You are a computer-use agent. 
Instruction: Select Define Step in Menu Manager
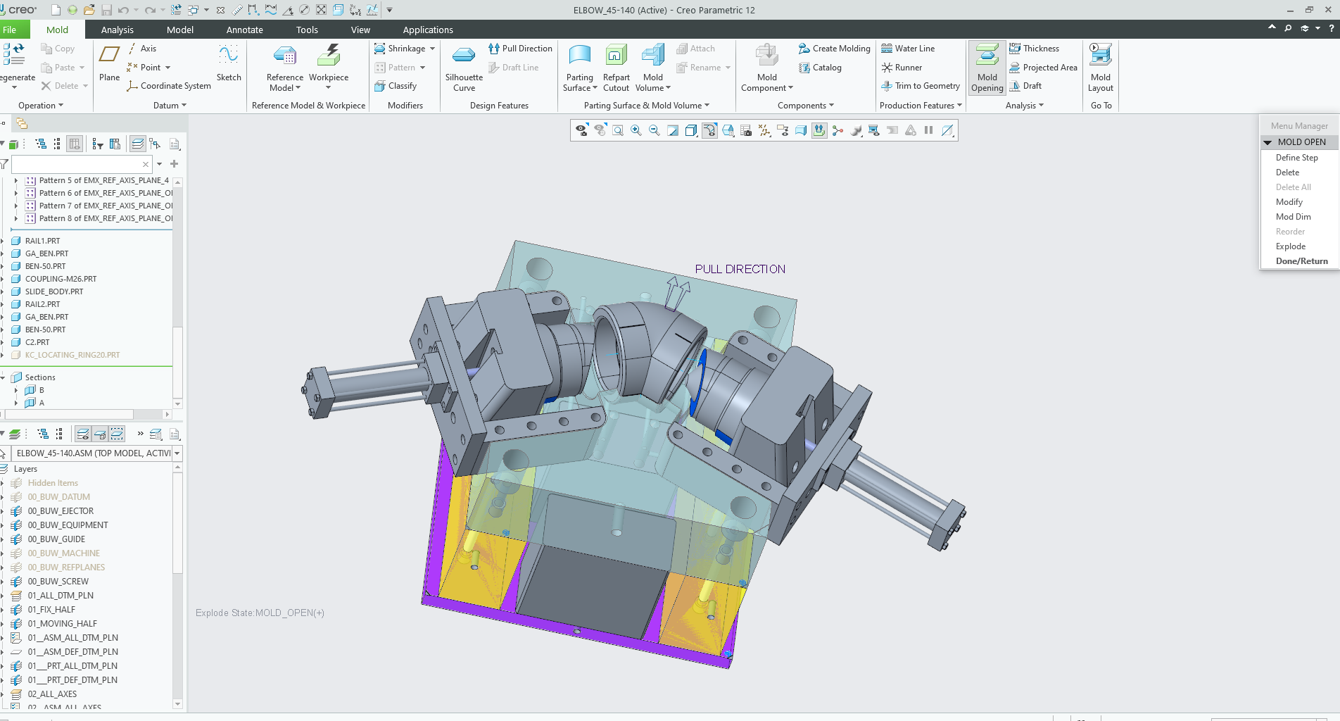1296,158
